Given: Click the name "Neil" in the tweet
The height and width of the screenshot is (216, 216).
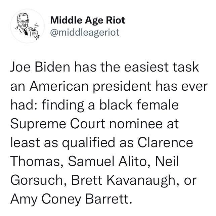Looking at the screenshot, I should (x=167, y=161).
